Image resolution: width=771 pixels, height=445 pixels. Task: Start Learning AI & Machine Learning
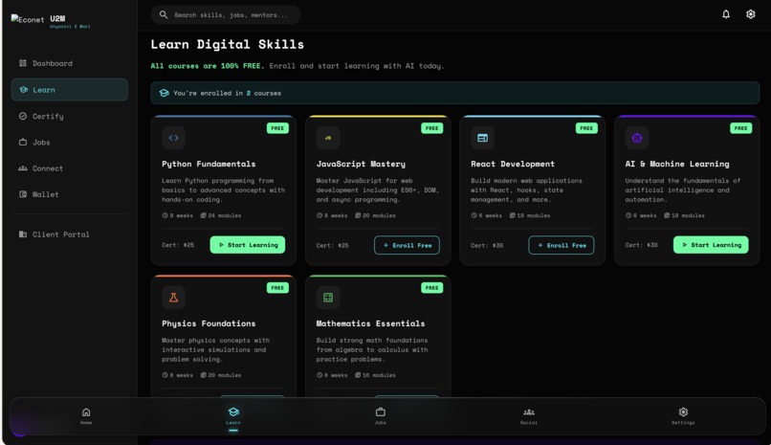click(x=711, y=245)
